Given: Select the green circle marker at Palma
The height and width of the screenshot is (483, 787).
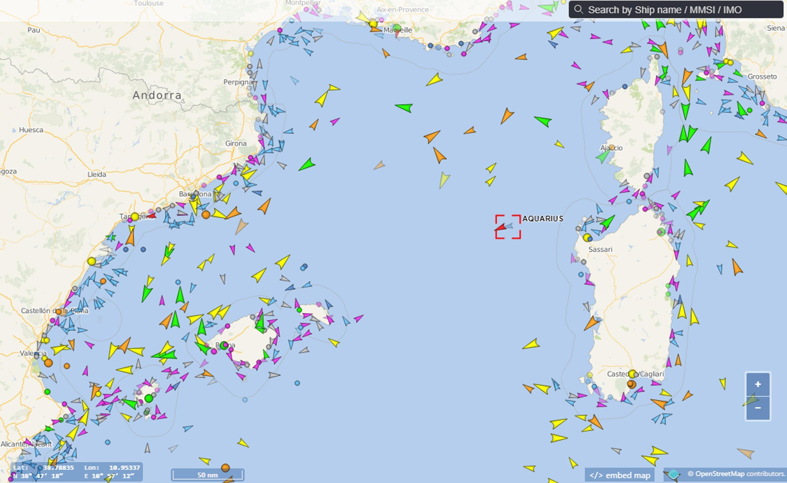Looking at the screenshot, I should (224, 345).
